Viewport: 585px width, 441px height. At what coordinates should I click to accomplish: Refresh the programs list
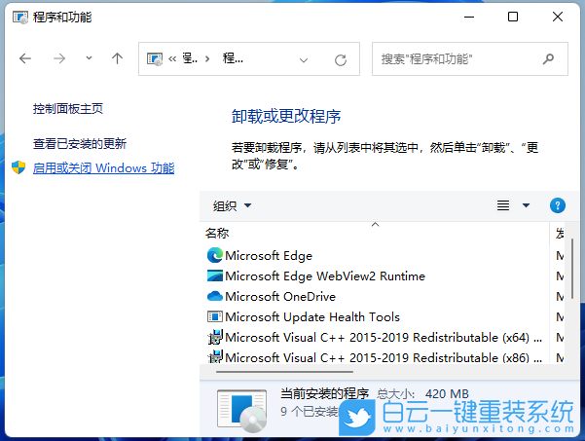(x=341, y=60)
